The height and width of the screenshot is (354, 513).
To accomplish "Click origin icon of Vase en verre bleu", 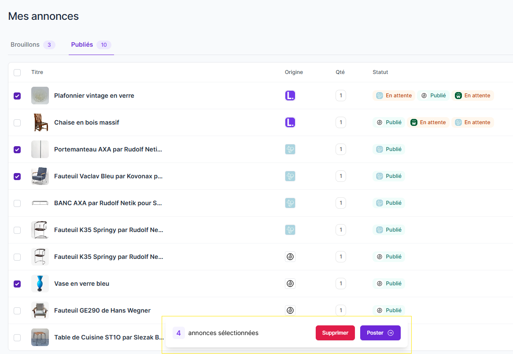I will (290, 284).
